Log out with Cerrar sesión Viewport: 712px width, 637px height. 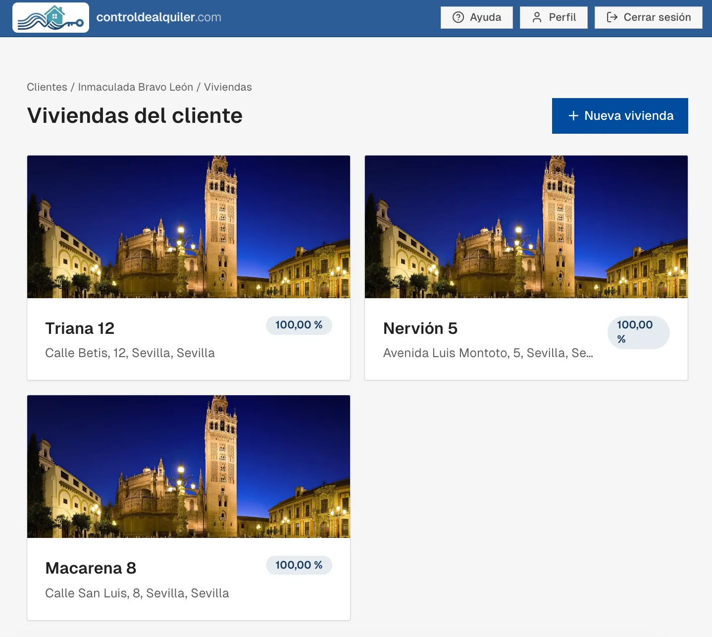tap(649, 17)
